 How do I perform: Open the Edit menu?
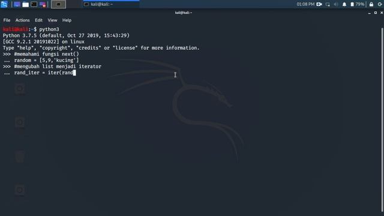point(38,20)
